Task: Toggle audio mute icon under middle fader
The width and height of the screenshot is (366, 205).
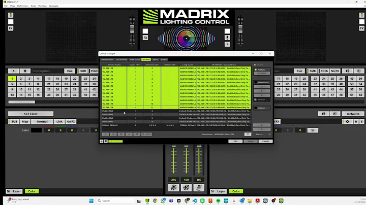Action: tap(186, 187)
